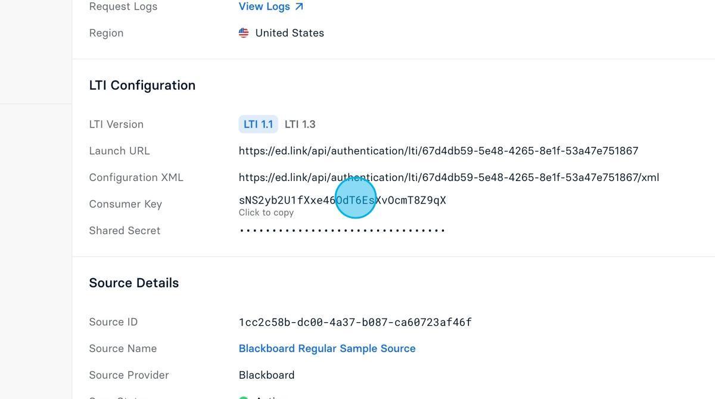
Task: Click the Source Details section heading
Action: point(134,283)
